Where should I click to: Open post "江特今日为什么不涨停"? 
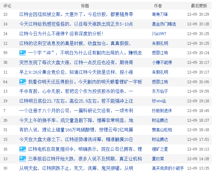(61, 34)
